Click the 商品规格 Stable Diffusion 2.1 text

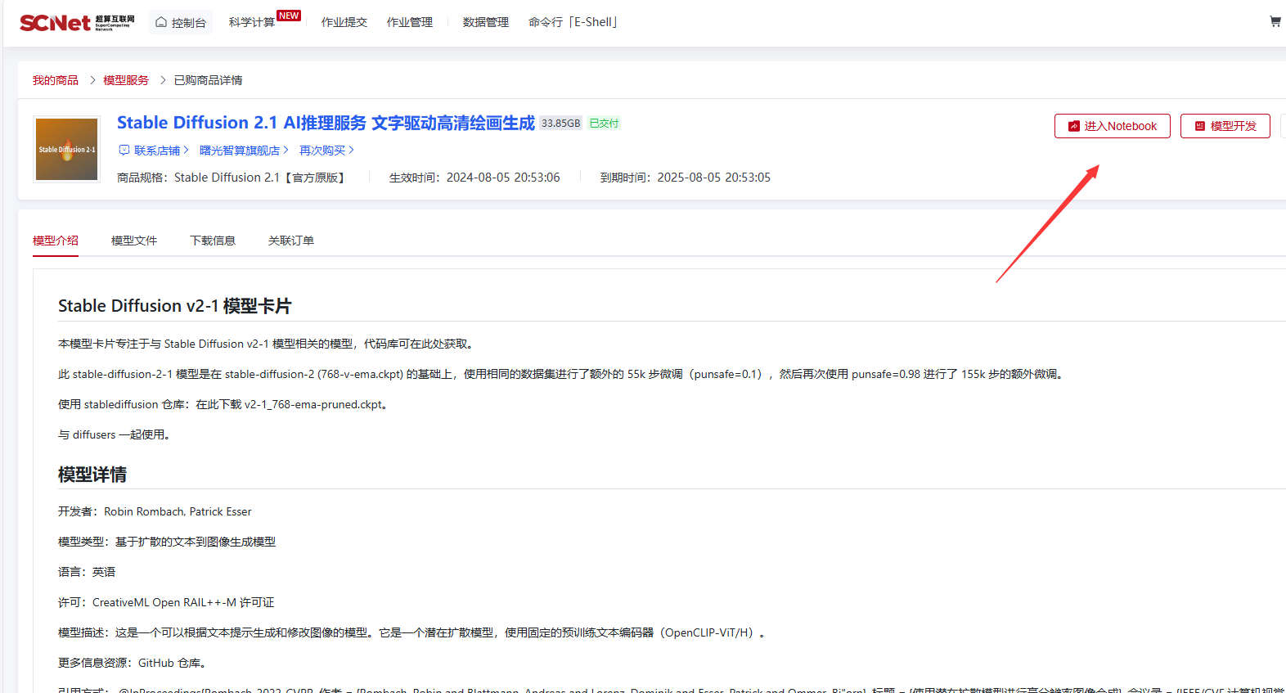point(232,178)
